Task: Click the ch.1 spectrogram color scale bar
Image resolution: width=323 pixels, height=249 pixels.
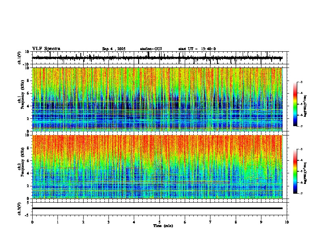Action: pyautogui.click(x=295, y=104)
